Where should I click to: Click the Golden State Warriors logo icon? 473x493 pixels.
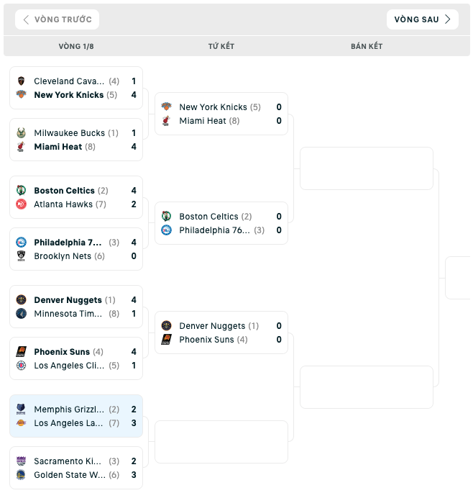pos(21,475)
